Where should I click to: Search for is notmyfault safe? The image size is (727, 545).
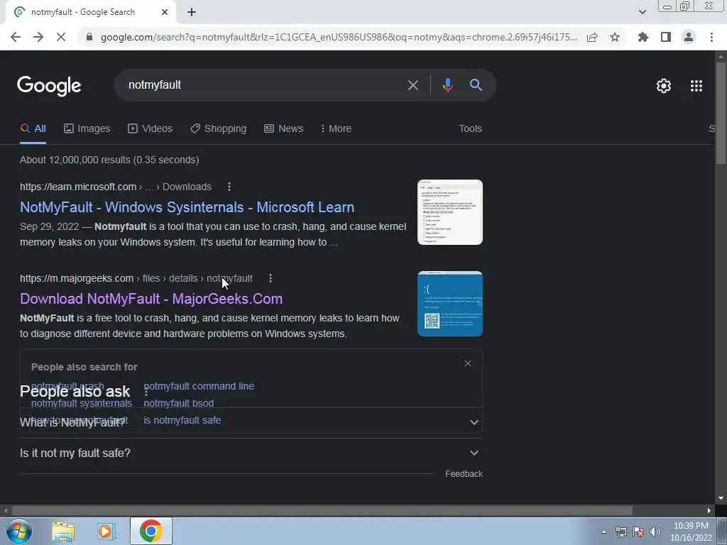click(182, 420)
